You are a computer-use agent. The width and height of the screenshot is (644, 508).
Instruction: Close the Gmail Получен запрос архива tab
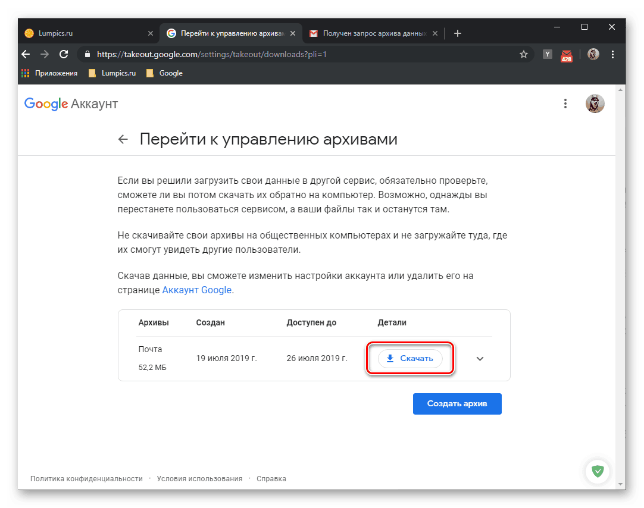(435, 33)
